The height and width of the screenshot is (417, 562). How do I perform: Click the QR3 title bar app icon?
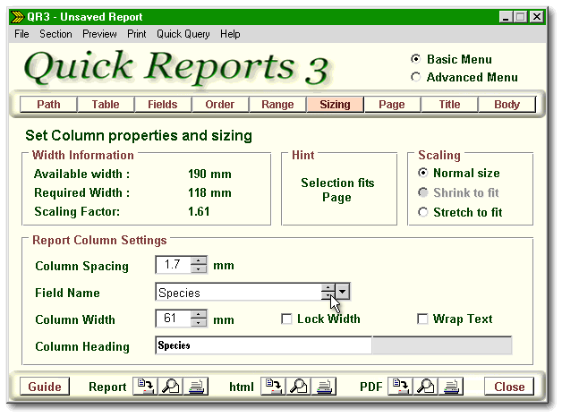point(17,17)
